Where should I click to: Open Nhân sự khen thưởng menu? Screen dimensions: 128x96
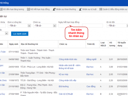click(66, 9)
